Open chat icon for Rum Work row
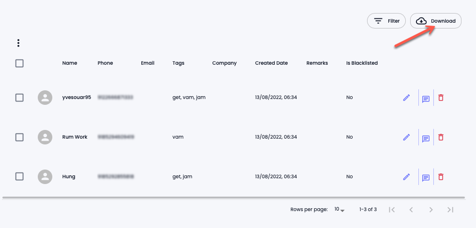Image resolution: width=476 pixels, height=228 pixels. coord(426,138)
